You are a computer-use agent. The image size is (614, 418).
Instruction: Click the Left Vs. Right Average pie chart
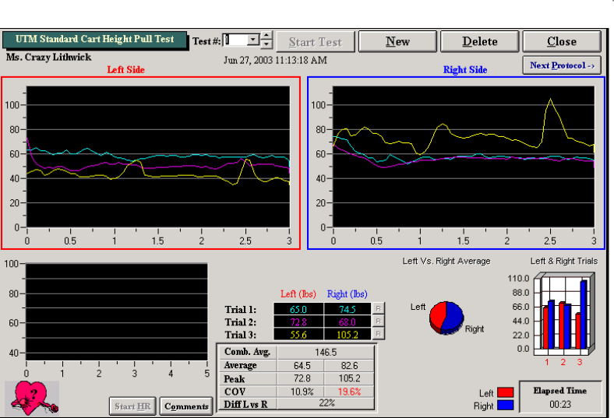446,318
